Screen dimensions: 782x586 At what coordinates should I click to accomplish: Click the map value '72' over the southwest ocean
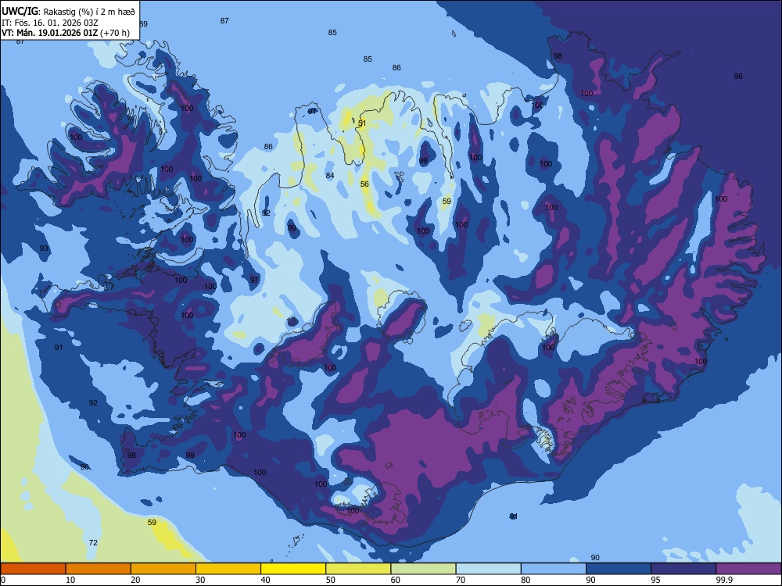tap(93, 543)
